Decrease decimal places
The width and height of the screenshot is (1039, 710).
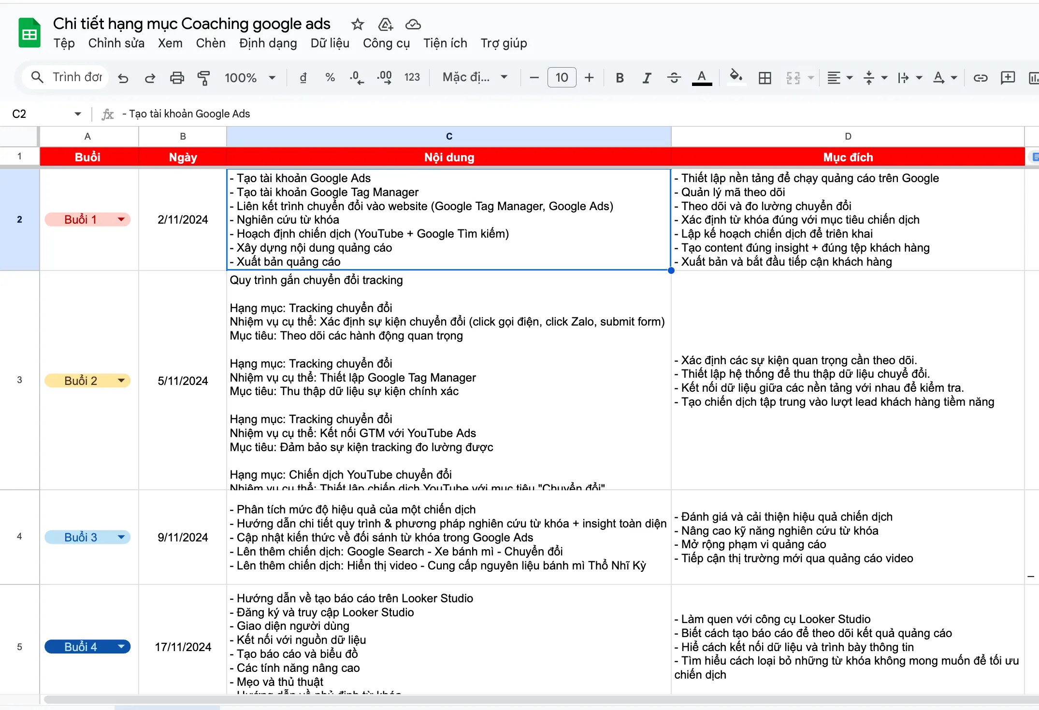[356, 77]
